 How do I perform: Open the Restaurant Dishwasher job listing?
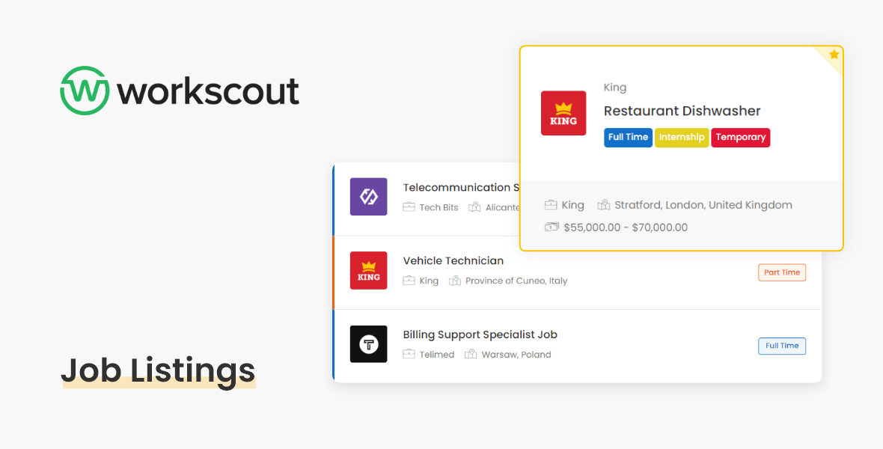(682, 111)
